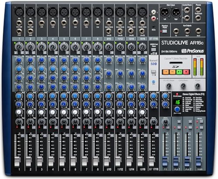This screenshot has height=179, width=218.
Task: Select the channel 1 XLR mic input
Action: pyautogui.click(x=19, y=12)
